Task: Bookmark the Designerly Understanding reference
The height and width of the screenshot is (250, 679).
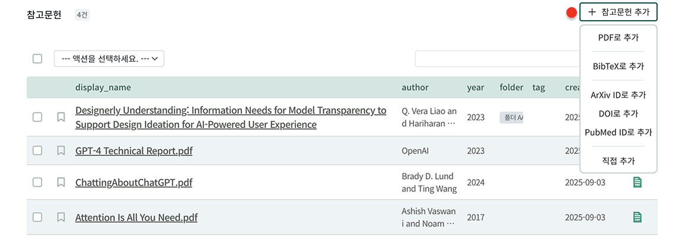Action: pyautogui.click(x=60, y=117)
